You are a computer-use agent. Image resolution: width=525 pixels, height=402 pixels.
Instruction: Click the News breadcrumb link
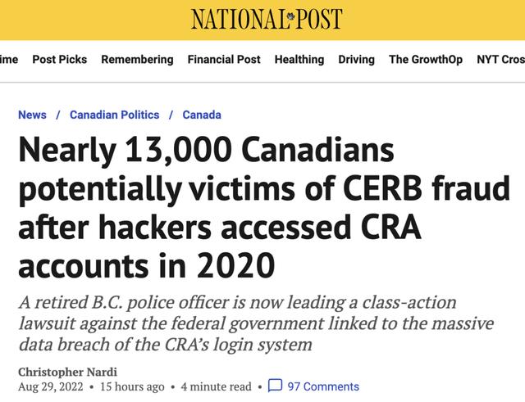[32, 115]
